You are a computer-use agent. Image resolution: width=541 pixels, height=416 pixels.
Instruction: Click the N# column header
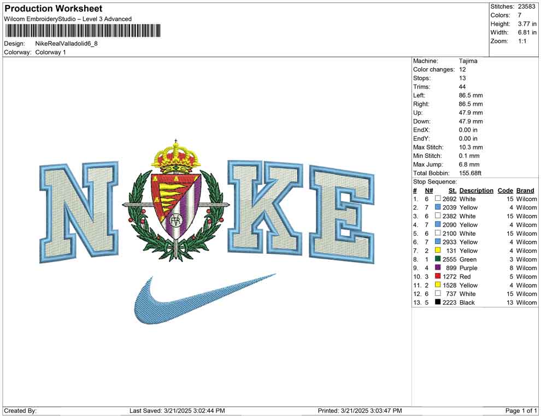tap(428, 190)
